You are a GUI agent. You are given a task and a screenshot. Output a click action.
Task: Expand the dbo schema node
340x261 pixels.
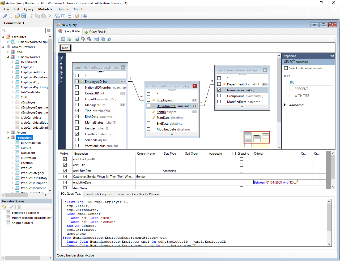coord(8,52)
